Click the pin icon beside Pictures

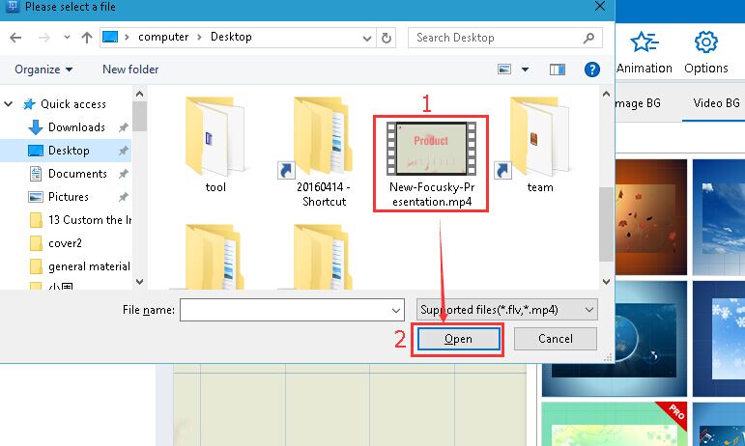point(123,196)
